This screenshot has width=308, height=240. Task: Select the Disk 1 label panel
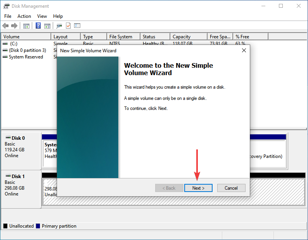coord(21,189)
